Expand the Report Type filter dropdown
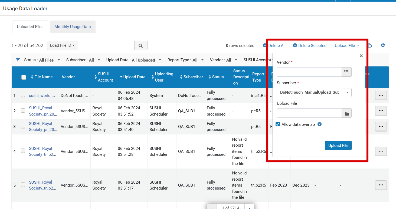Viewport: 396px width, 209px height. [x=186, y=60]
